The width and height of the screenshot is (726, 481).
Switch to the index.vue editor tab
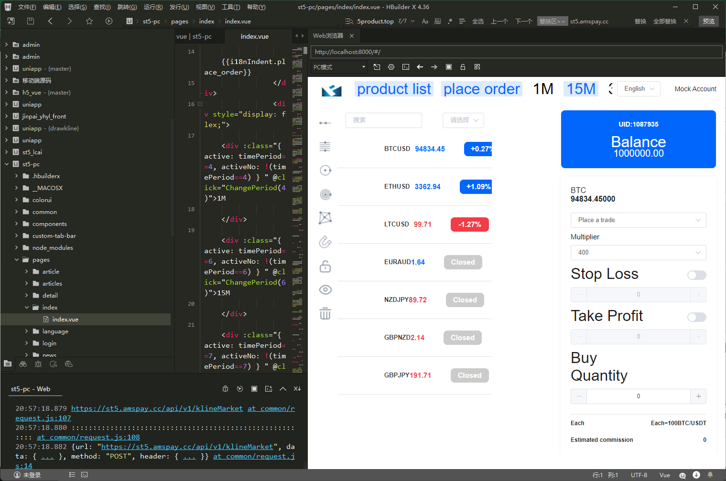254,37
